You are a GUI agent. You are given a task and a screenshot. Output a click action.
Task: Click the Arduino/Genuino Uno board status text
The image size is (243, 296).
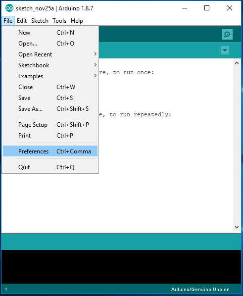200,290
